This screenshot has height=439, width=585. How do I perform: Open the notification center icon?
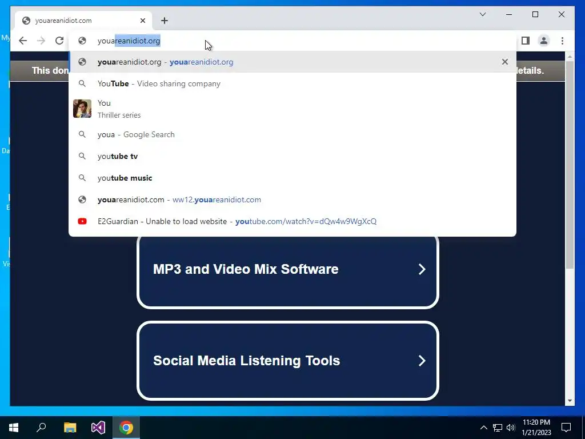point(566,428)
